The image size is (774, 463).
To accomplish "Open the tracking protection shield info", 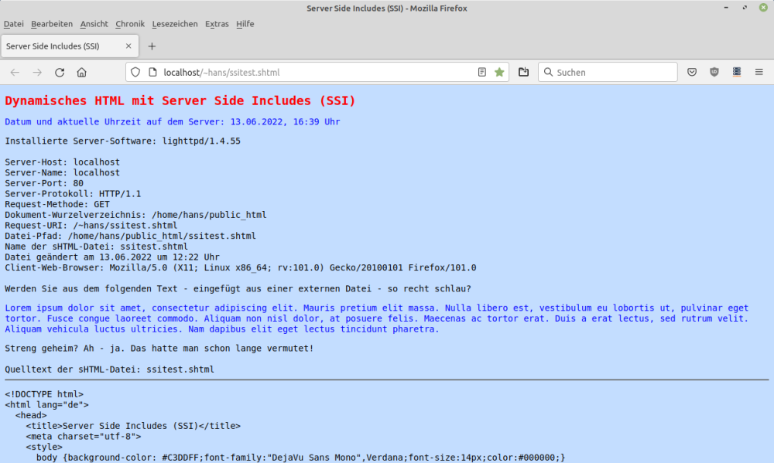I will [135, 73].
